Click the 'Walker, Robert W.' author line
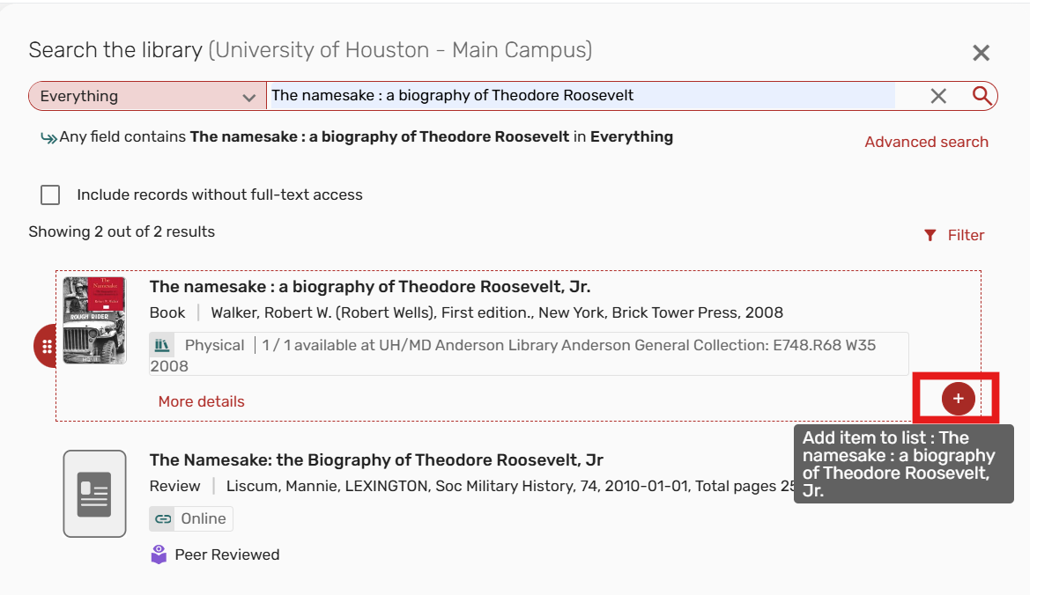This screenshot has width=1037, height=595. 497,312
